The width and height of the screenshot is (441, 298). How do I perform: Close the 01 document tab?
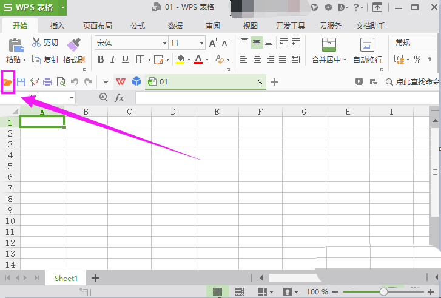point(260,81)
